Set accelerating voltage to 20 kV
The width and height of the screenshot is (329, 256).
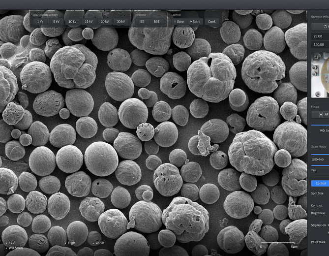click(105, 22)
